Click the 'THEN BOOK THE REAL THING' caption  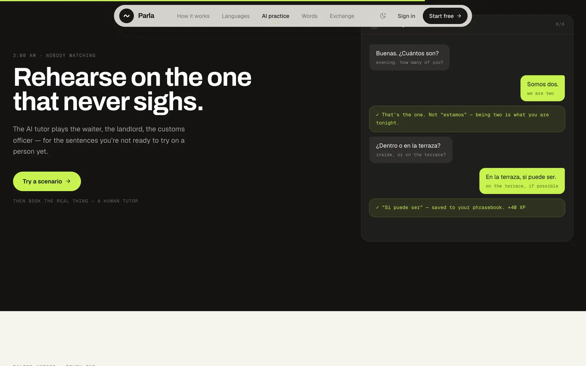pyautogui.click(x=75, y=201)
